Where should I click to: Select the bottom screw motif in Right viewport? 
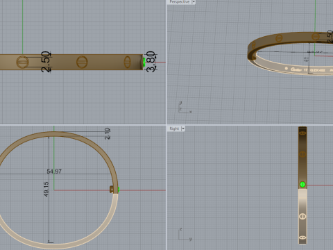[x=302, y=237]
